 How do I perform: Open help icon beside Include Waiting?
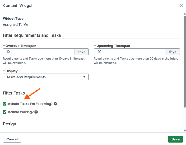(x=36, y=112)
